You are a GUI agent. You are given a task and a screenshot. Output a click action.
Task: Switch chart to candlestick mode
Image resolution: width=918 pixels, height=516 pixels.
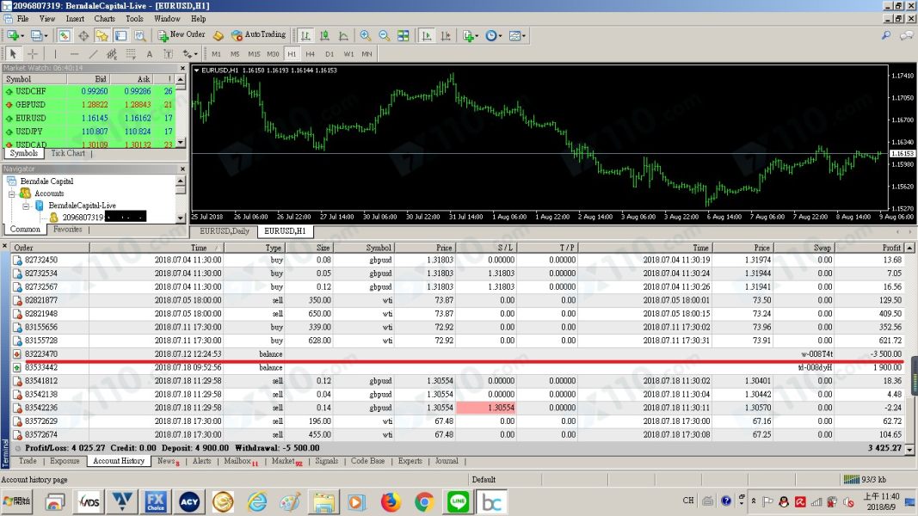(324, 35)
